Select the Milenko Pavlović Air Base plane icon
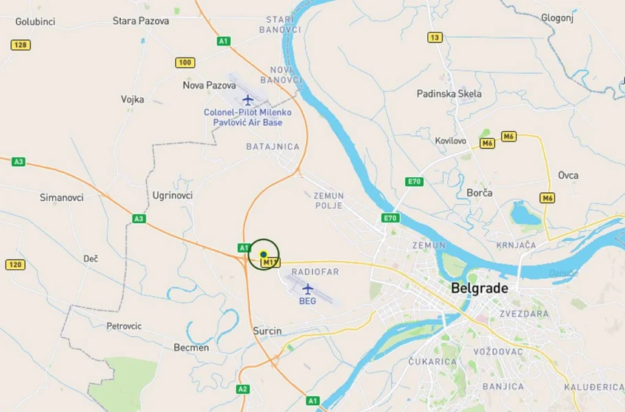Viewport: 625px width, 412px height. tap(248, 100)
